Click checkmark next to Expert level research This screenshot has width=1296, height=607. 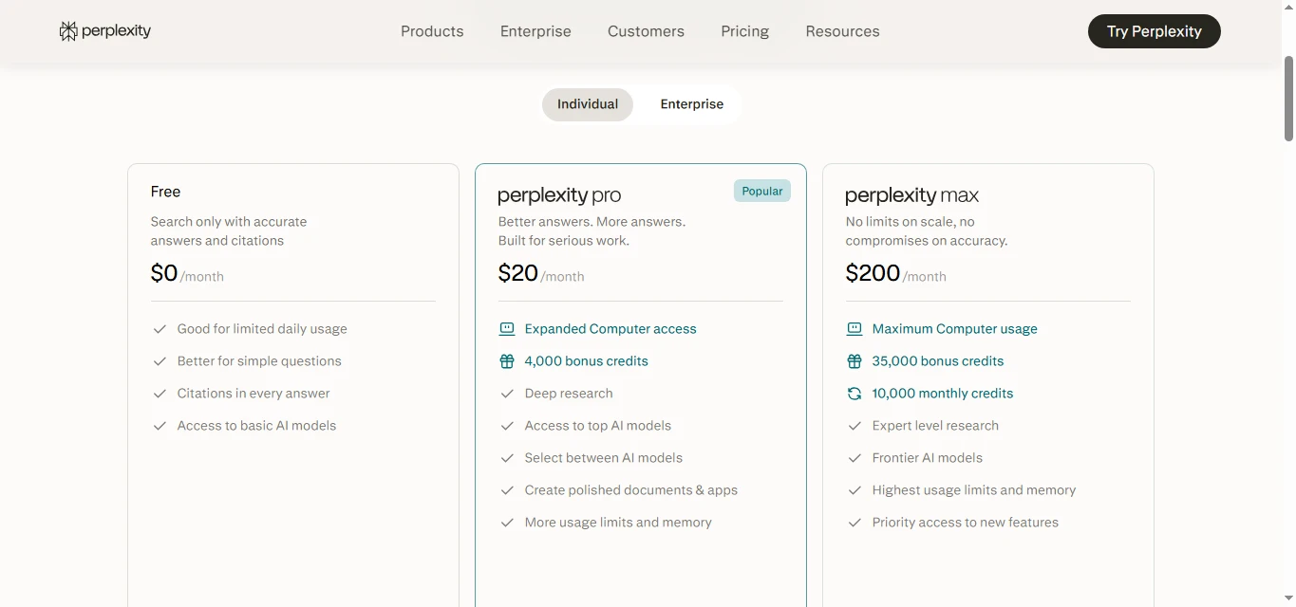855,426
